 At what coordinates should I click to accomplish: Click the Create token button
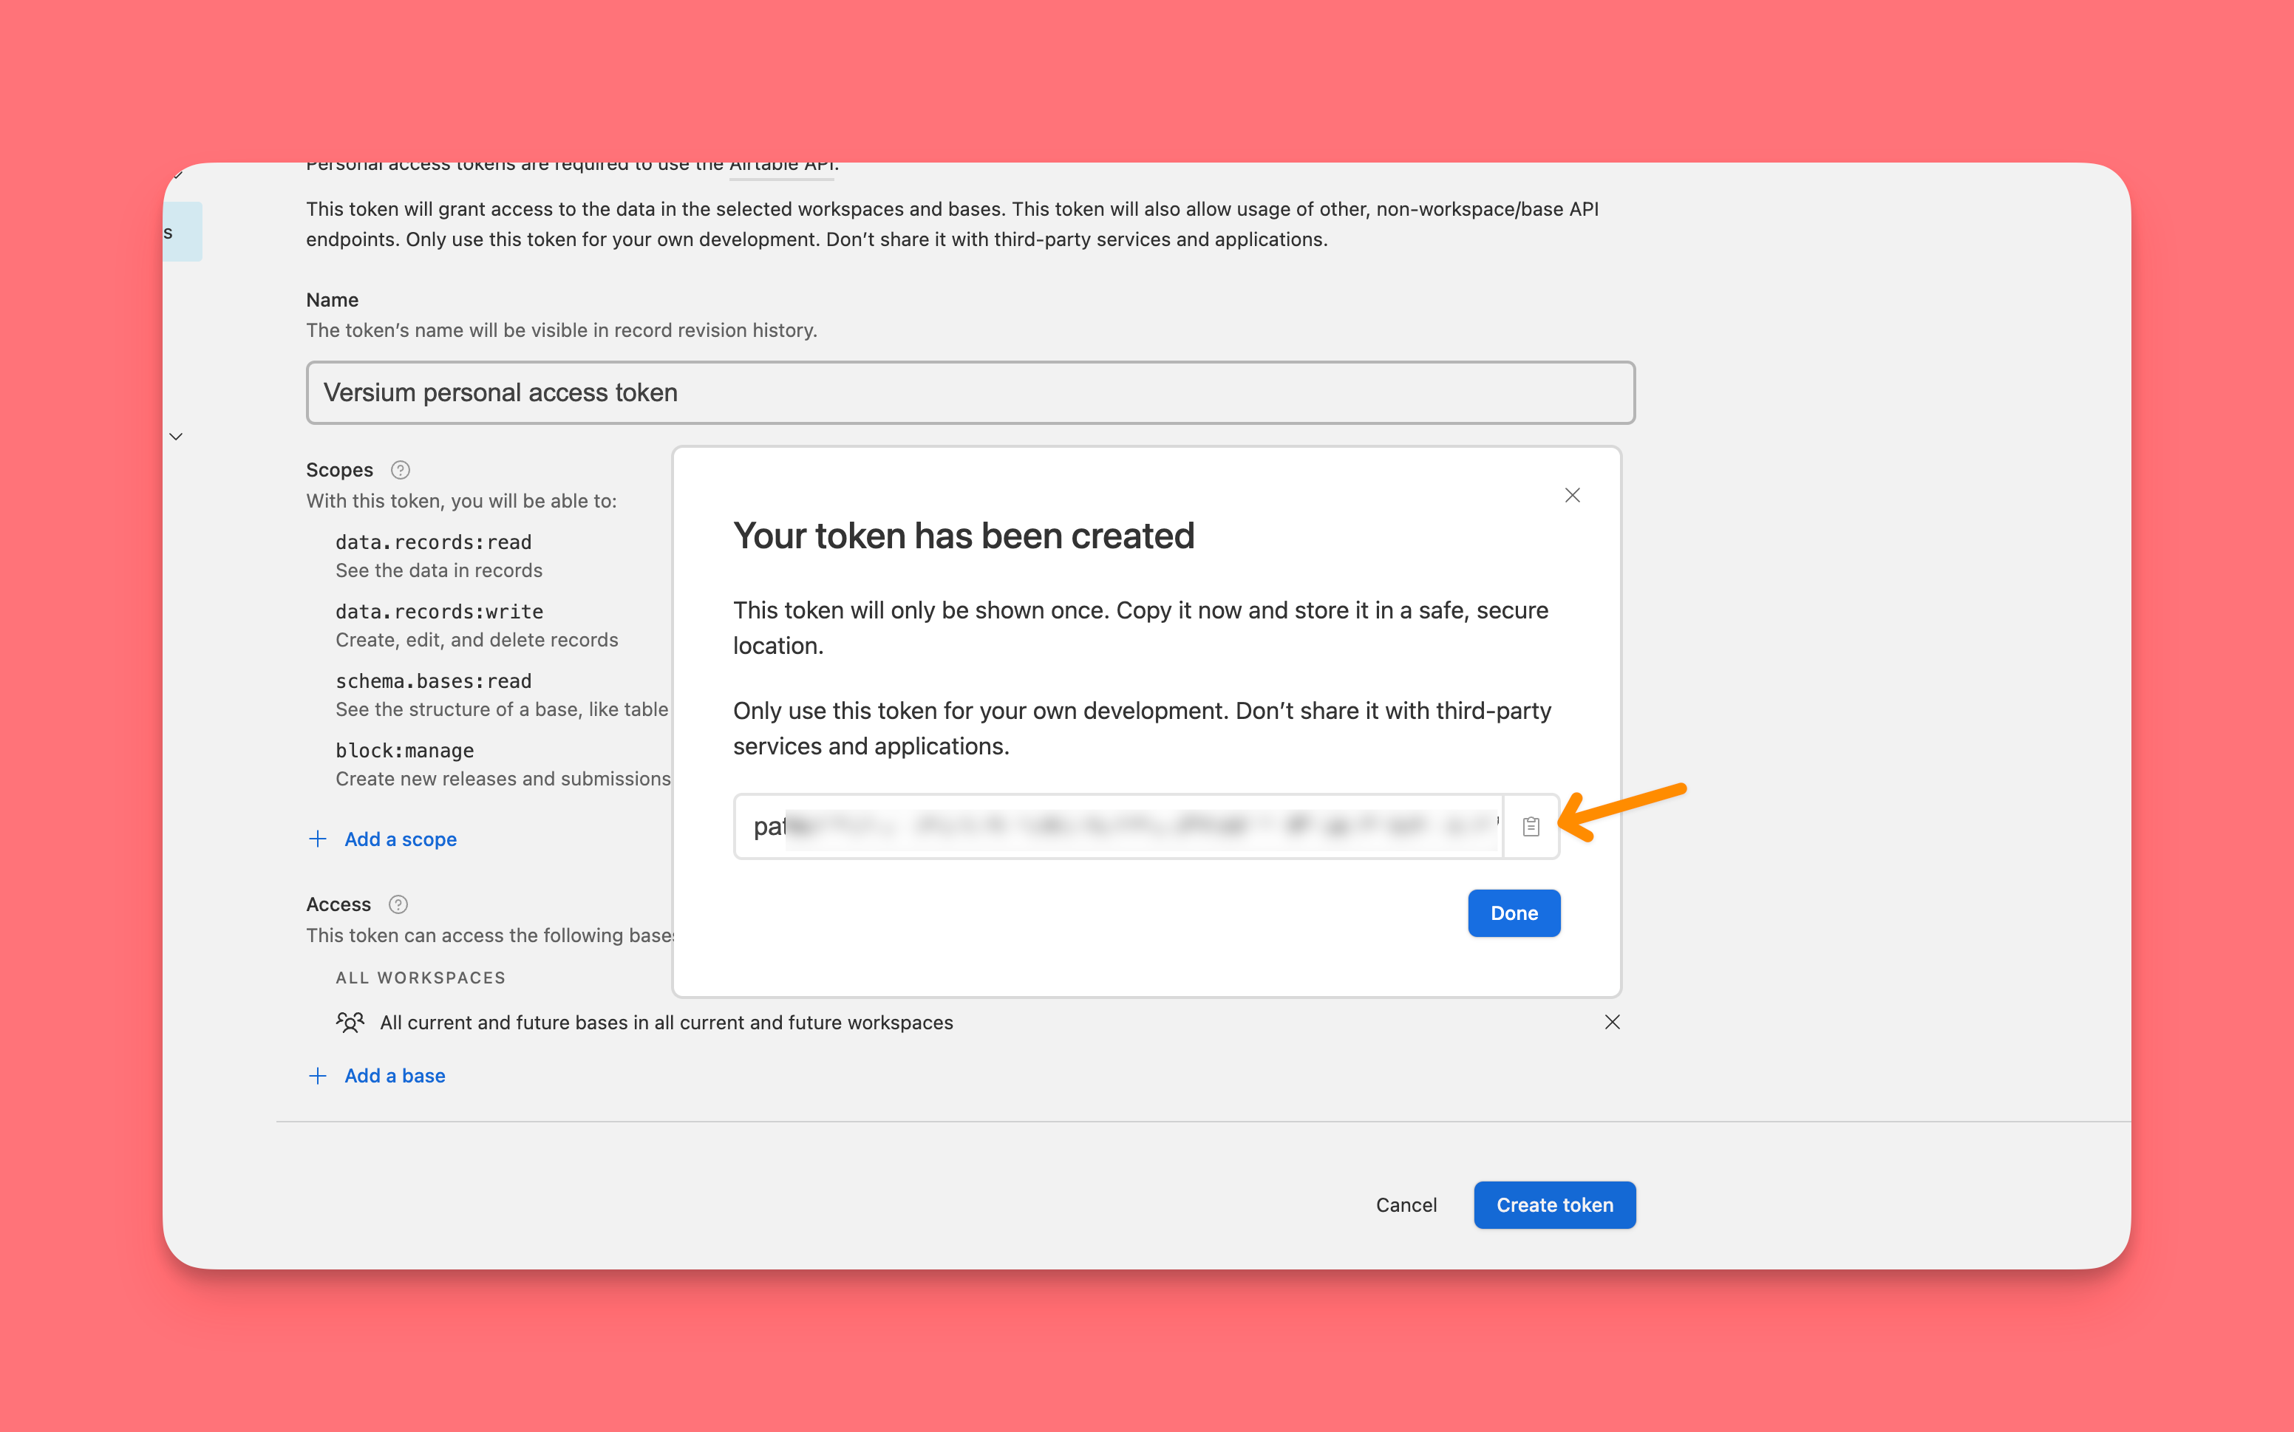click(x=1554, y=1204)
